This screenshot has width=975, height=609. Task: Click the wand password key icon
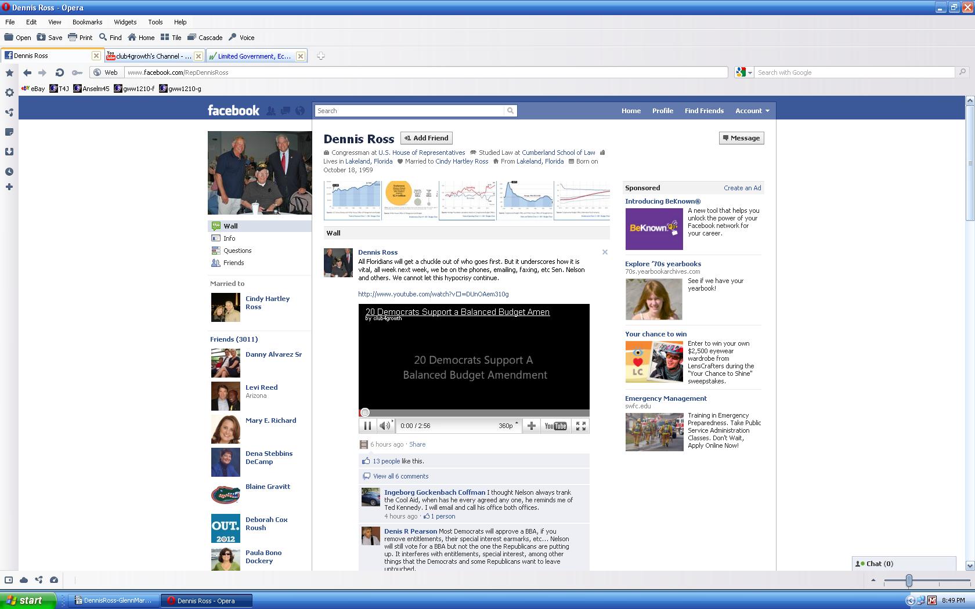[77, 72]
